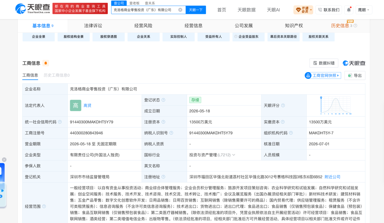Click the phone icon for 联系我们
384x223 pixels.
(x=320, y=10)
